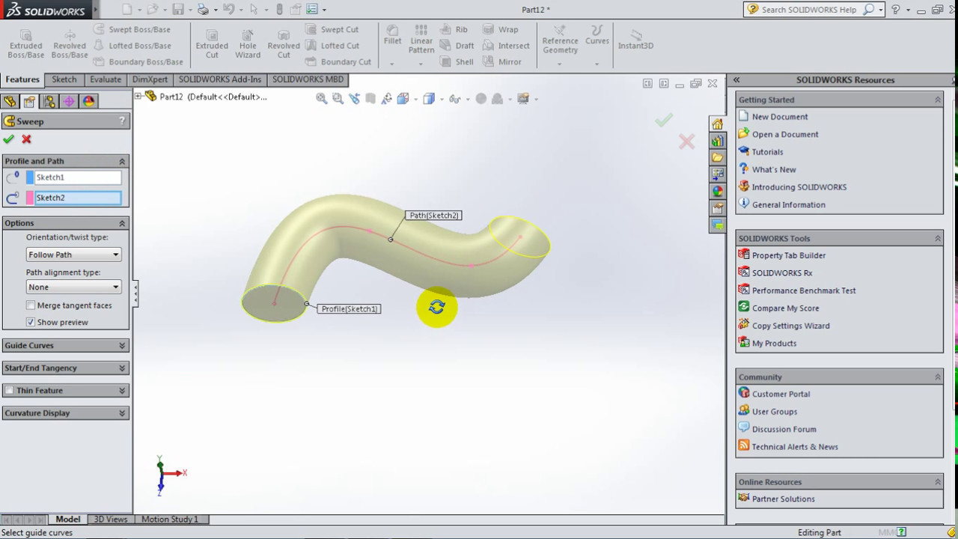The width and height of the screenshot is (958, 539).
Task: Switch to SOLIDWORKS MBD tab
Action: 308,79
